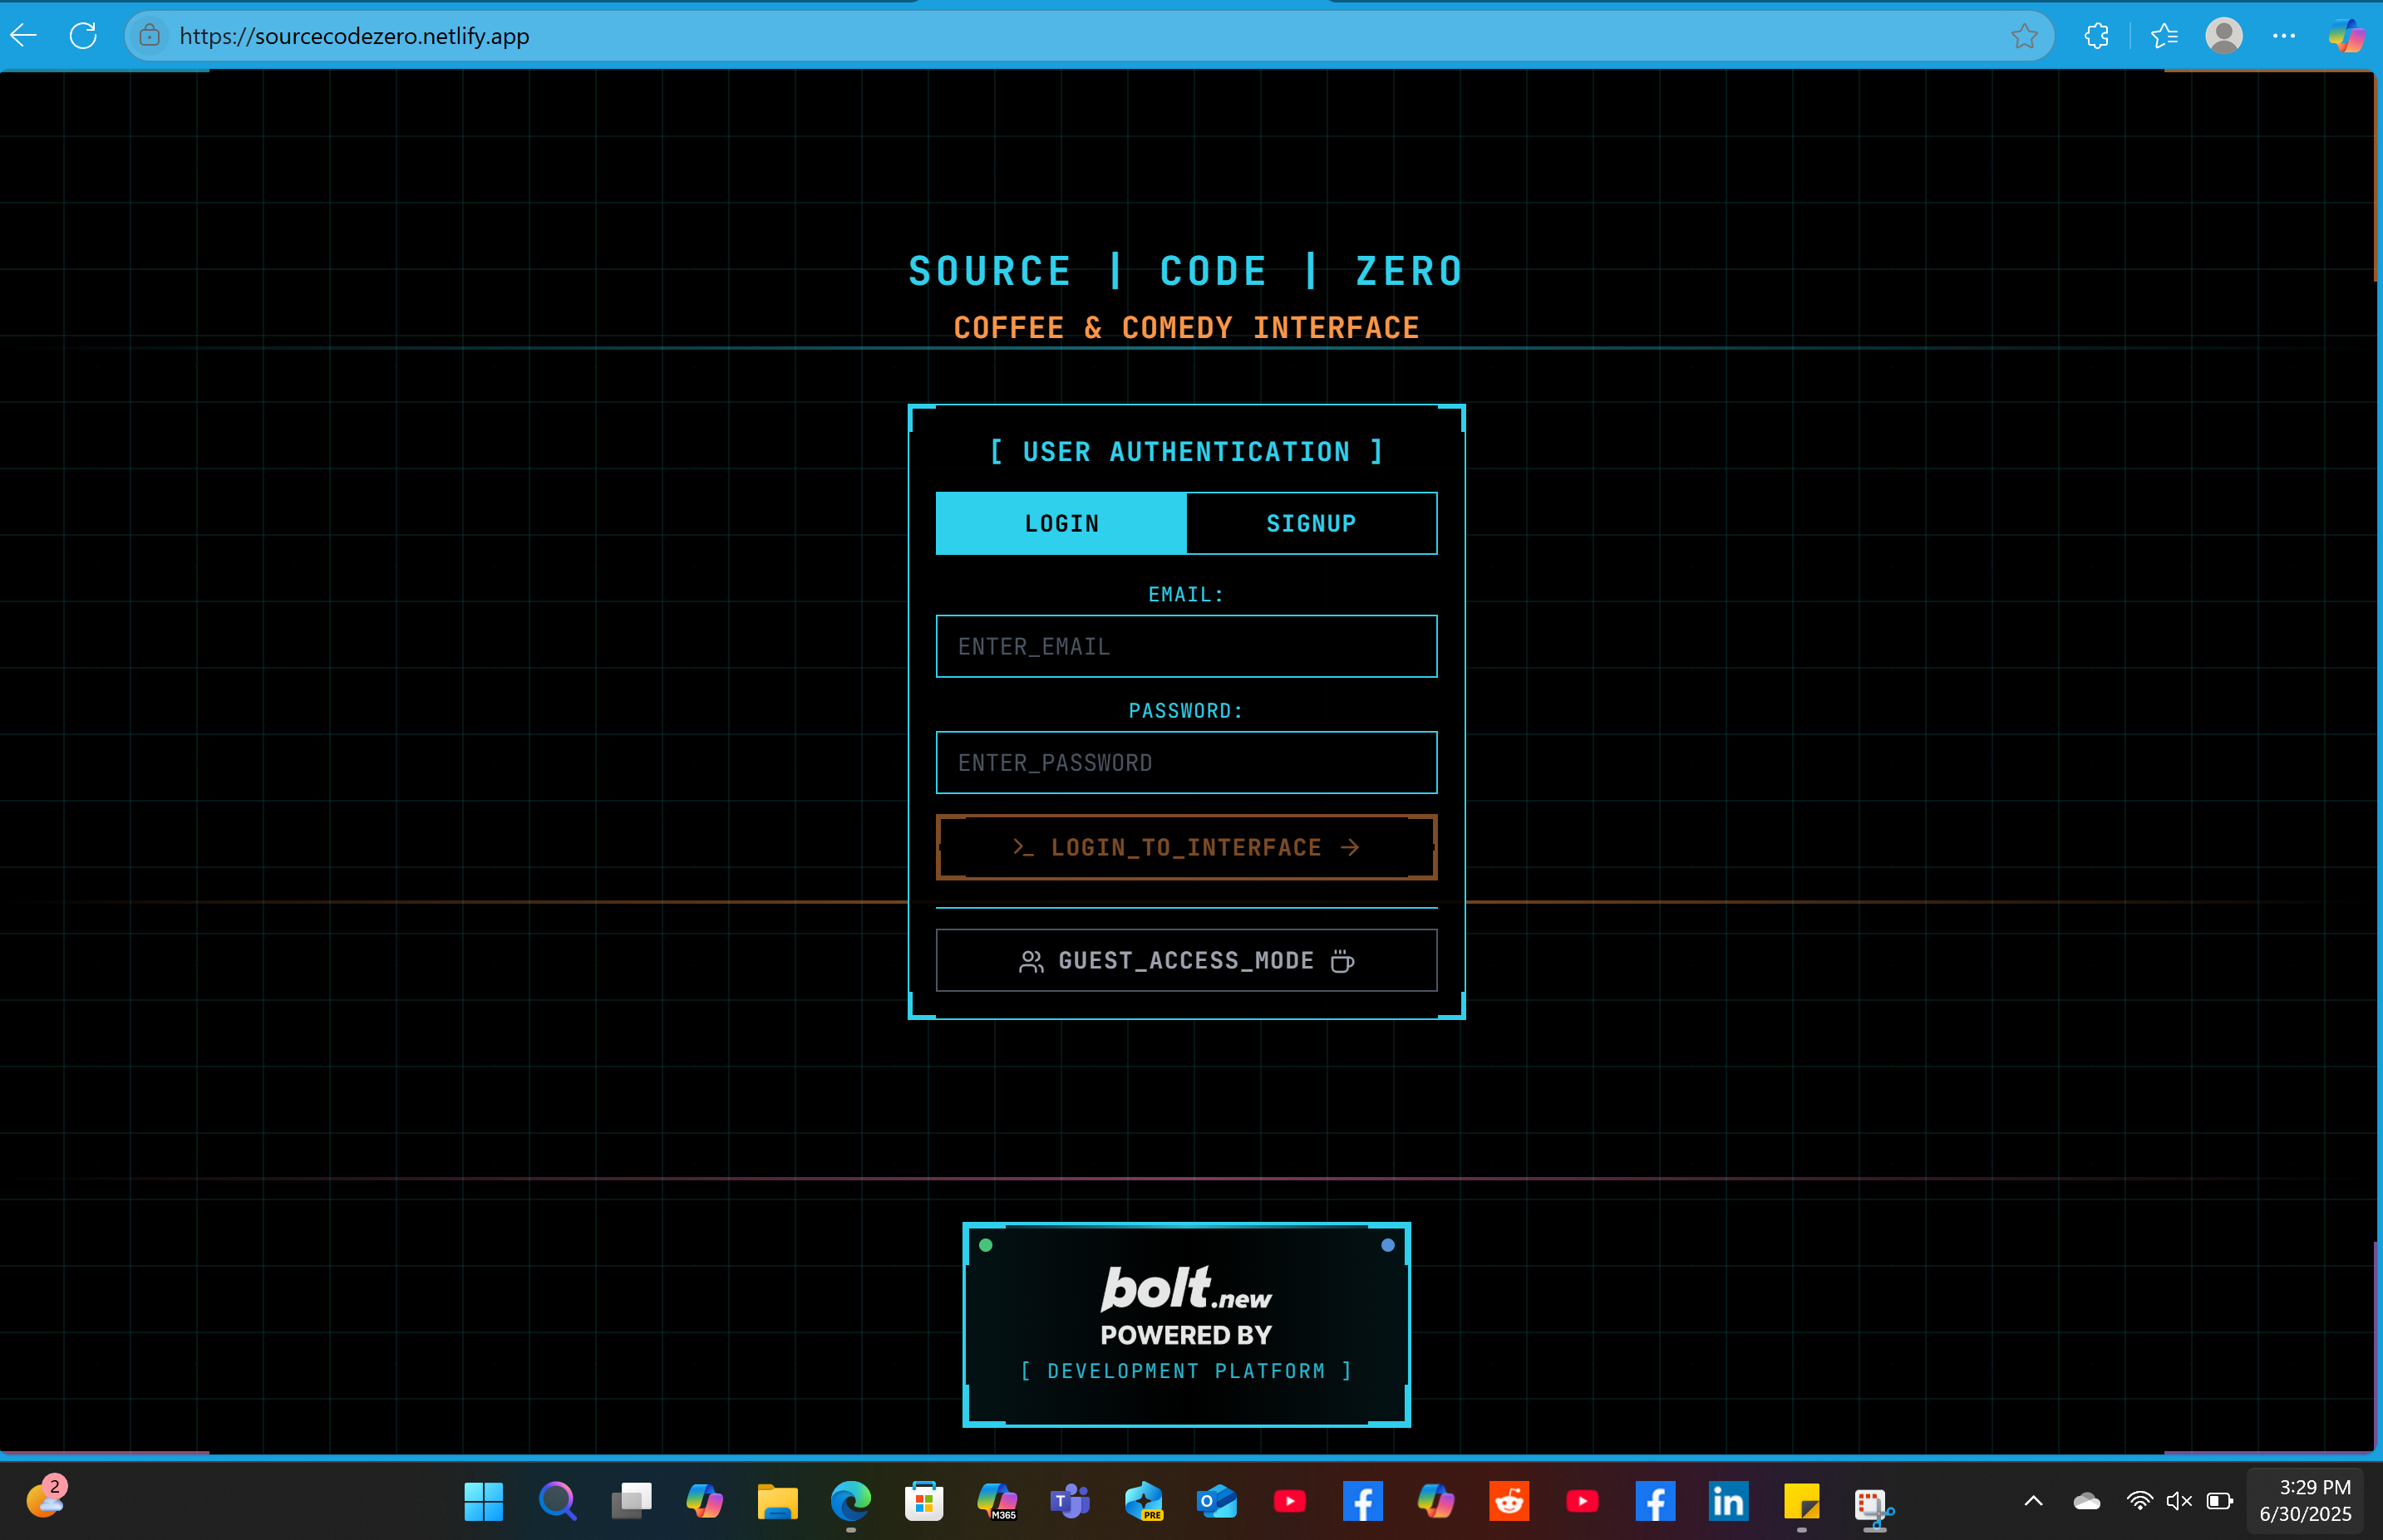
Task: Click the bolt.new powered by badge
Action: point(1185,1324)
